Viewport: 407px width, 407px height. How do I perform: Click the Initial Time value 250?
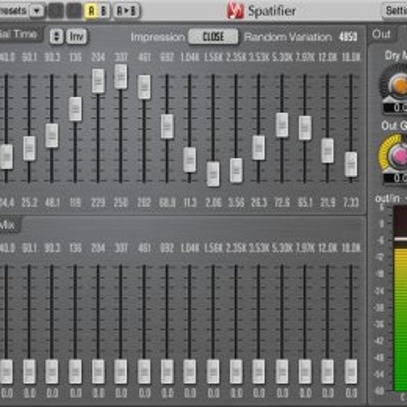tap(120, 203)
